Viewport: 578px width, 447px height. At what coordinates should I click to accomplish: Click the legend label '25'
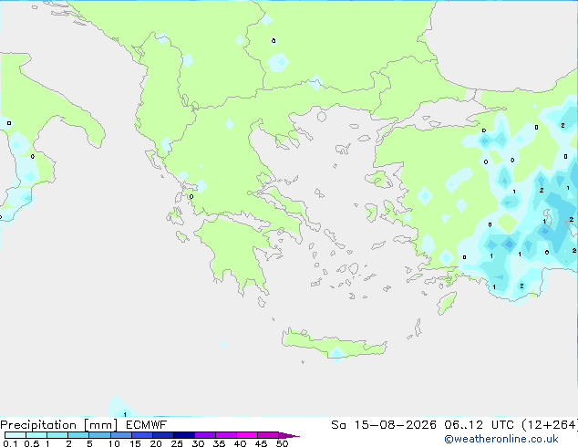click(177, 443)
